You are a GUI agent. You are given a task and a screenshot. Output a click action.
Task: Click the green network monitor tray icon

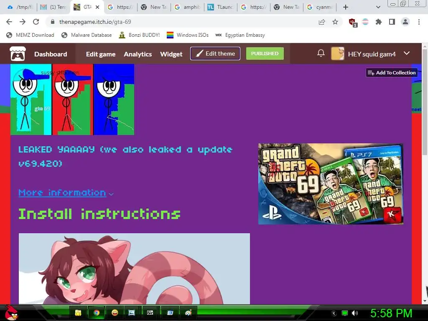click(x=345, y=313)
